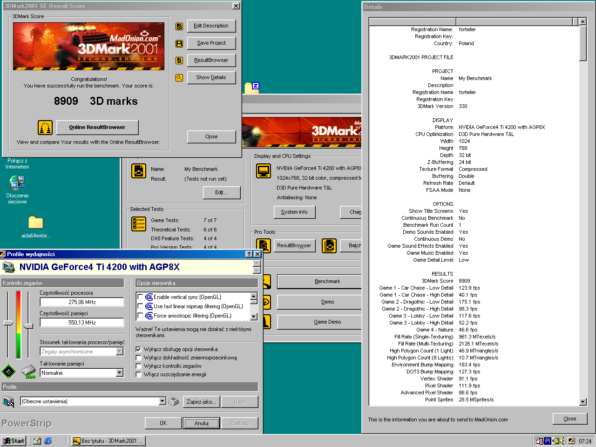Click the driver options list scroll-up arrow

pyautogui.click(x=254, y=296)
